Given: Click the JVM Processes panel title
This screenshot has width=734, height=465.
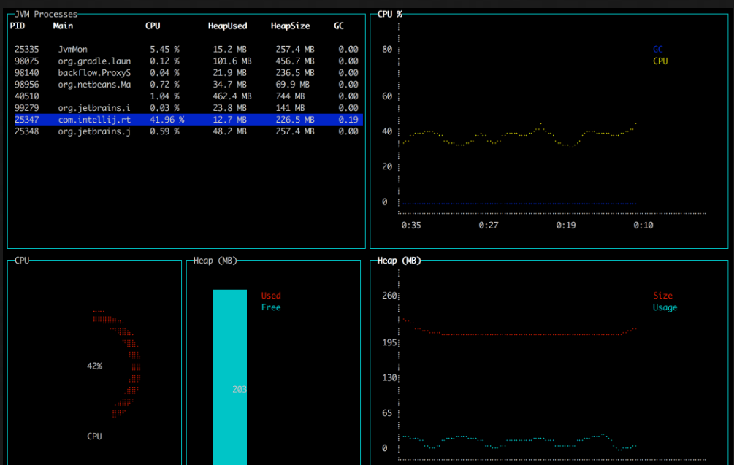Looking at the screenshot, I should (46, 14).
